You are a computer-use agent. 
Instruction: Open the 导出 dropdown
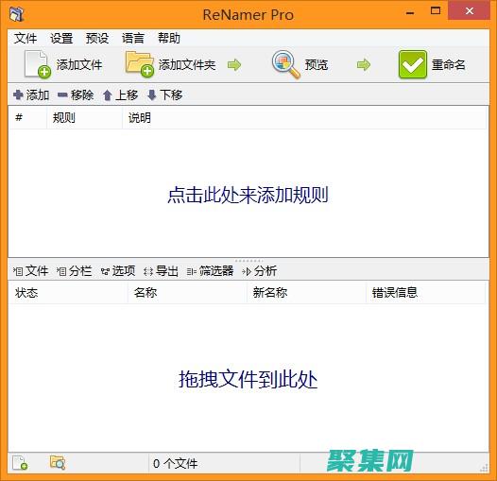click(161, 271)
